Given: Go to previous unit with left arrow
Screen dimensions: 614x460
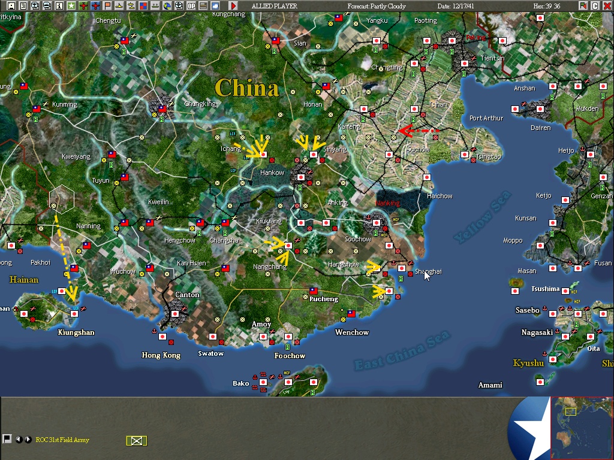Looking at the screenshot, I should (19, 440).
